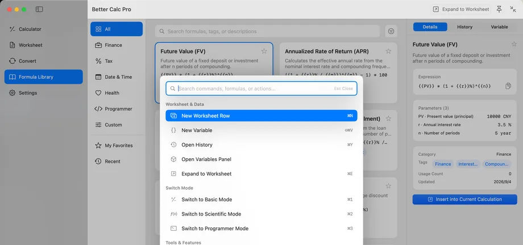
Task: Go to Convert section
Action: pyautogui.click(x=43, y=61)
